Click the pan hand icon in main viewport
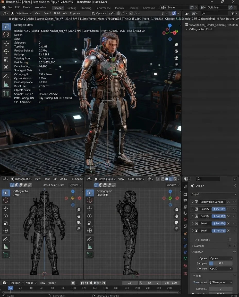Screen dimensions: 239x297 click(176, 51)
